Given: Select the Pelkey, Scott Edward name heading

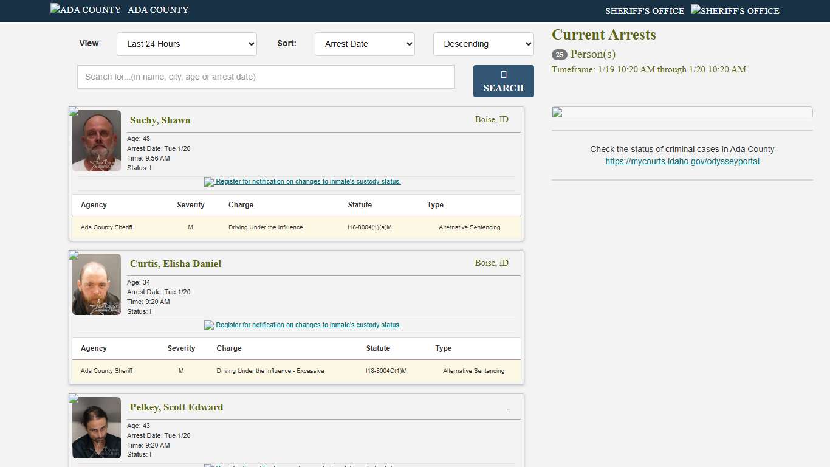Looking at the screenshot, I should 176,407.
